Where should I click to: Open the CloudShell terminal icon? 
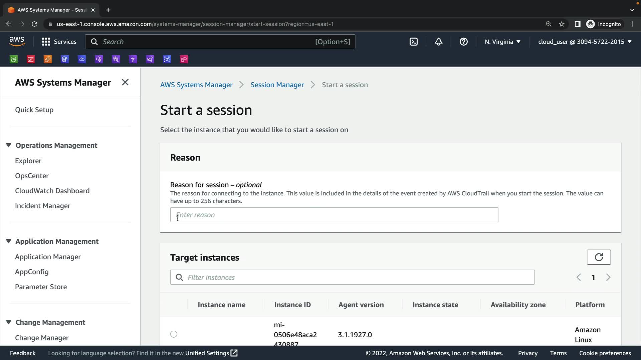tap(413, 42)
